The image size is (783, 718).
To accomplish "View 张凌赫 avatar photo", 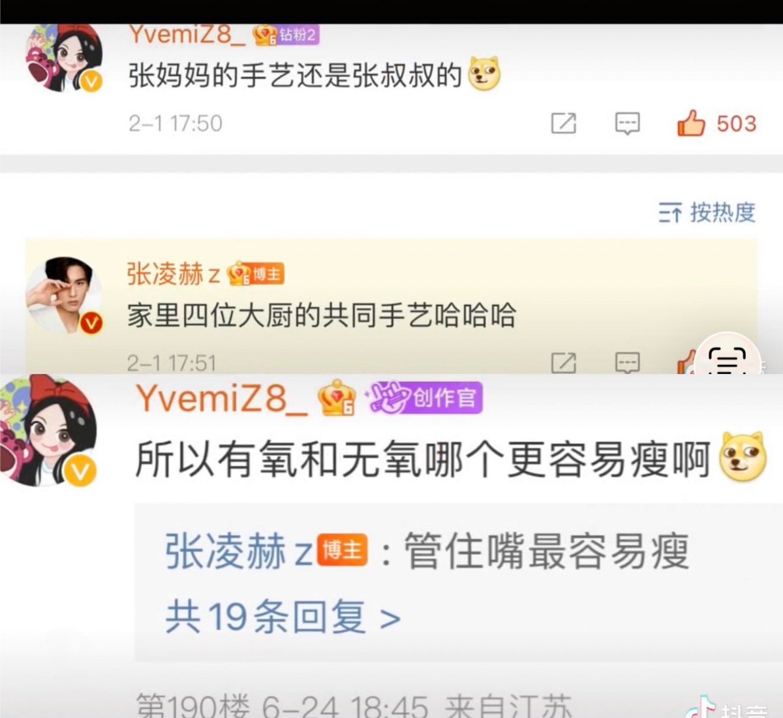I will click(64, 294).
